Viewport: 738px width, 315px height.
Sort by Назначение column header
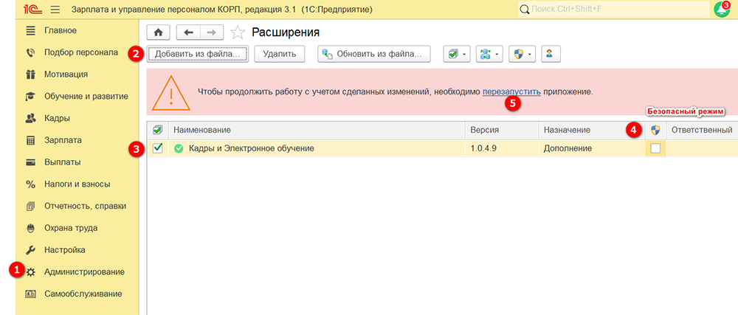click(591, 130)
